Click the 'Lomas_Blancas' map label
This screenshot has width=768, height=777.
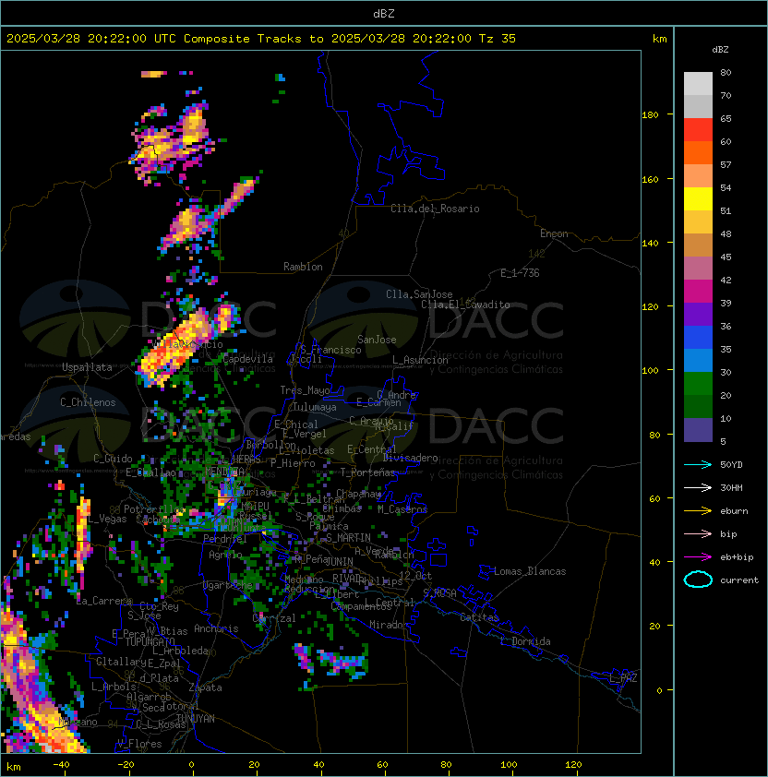[530, 571]
